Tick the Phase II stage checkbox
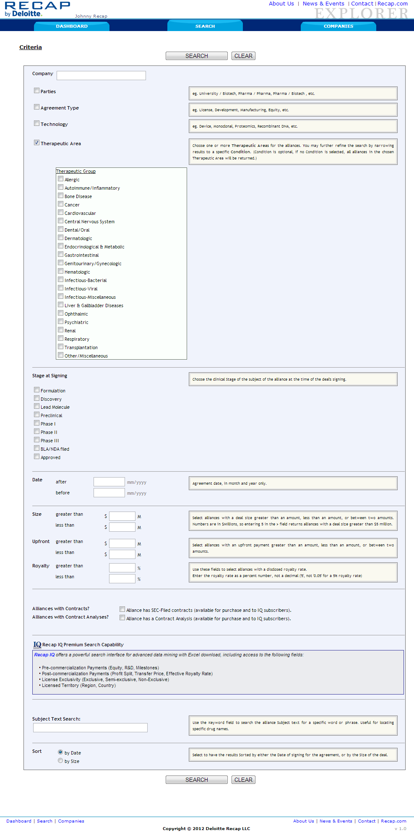Viewport: 414px width, 833px height. tap(37, 431)
